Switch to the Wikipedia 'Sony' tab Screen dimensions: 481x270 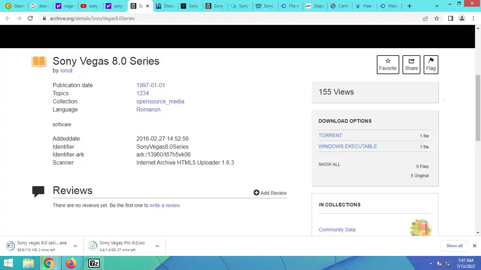265,6
